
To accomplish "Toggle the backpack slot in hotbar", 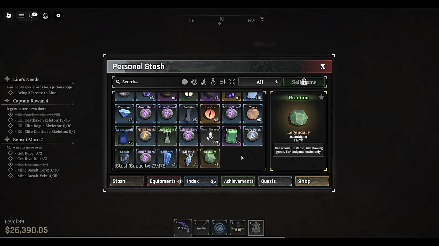I will click(256, 228).
